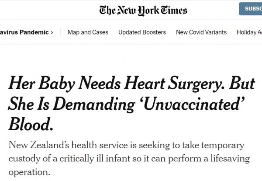
Task: Click the chevron after Coronavirus Pandemic
Action: click(x=52, y=32)
